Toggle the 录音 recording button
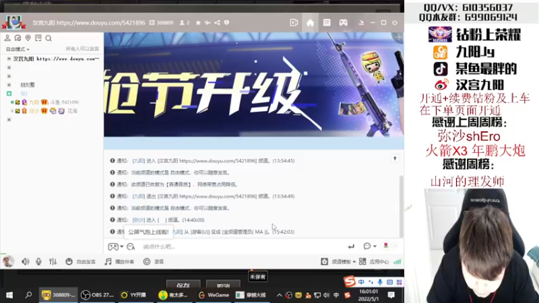Viewport: 539px width, 303px height. [154, 262]
